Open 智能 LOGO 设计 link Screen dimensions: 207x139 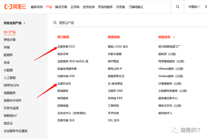(118, 47)
